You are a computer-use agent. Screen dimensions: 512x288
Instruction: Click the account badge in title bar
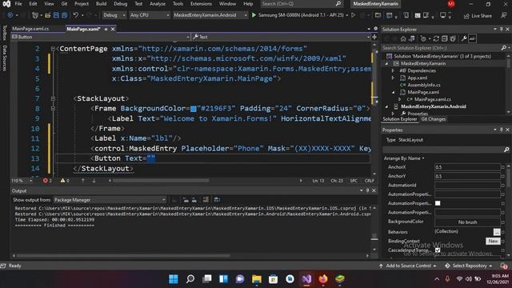[451, 4]
